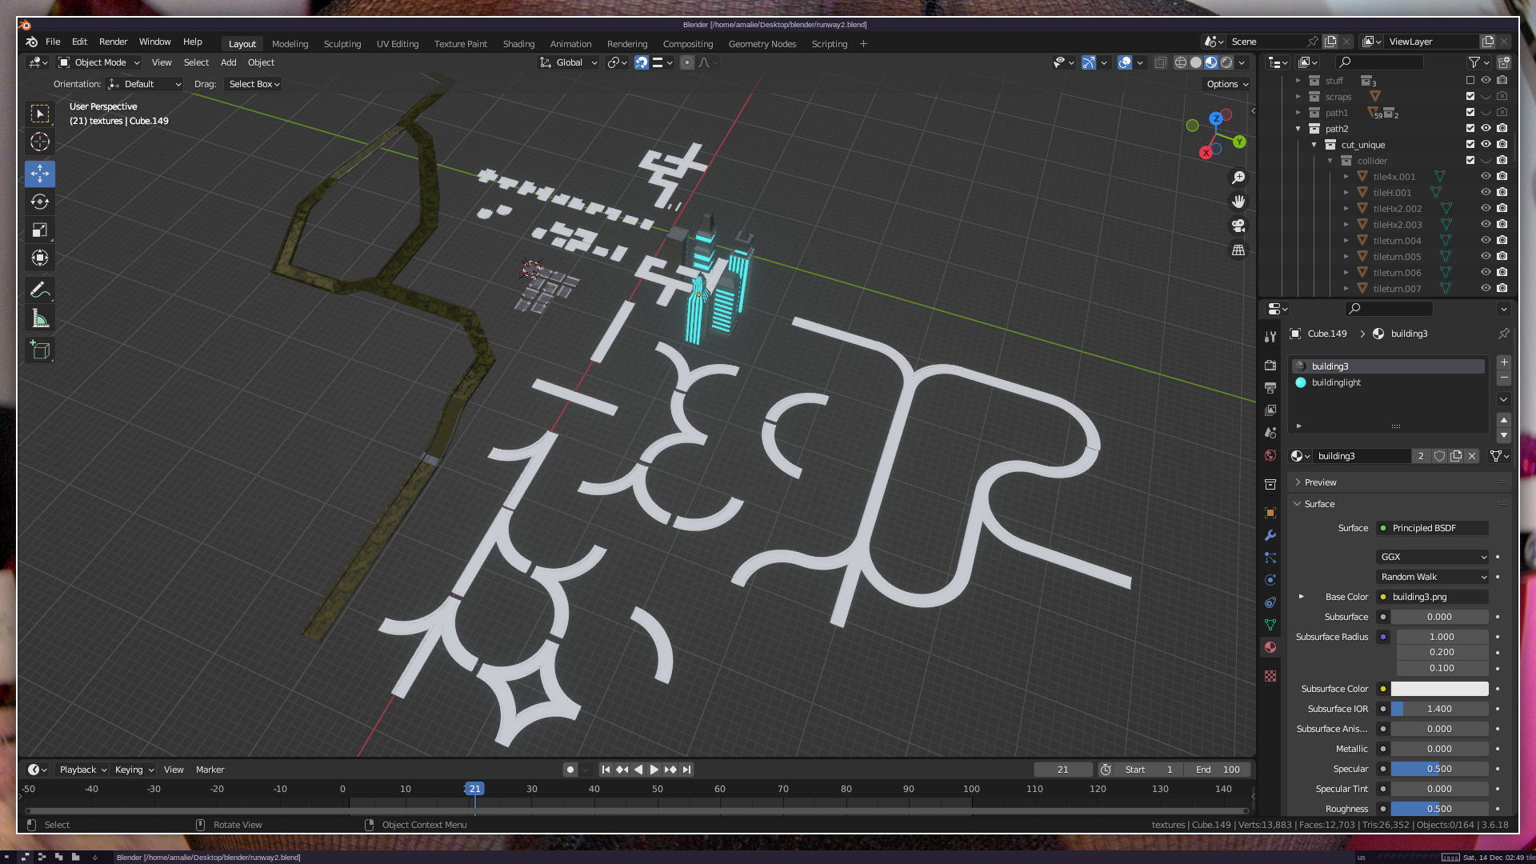Hide tileH.001 with its eye icon
Screen dimensions: 1536x864
coord(1486,193)
